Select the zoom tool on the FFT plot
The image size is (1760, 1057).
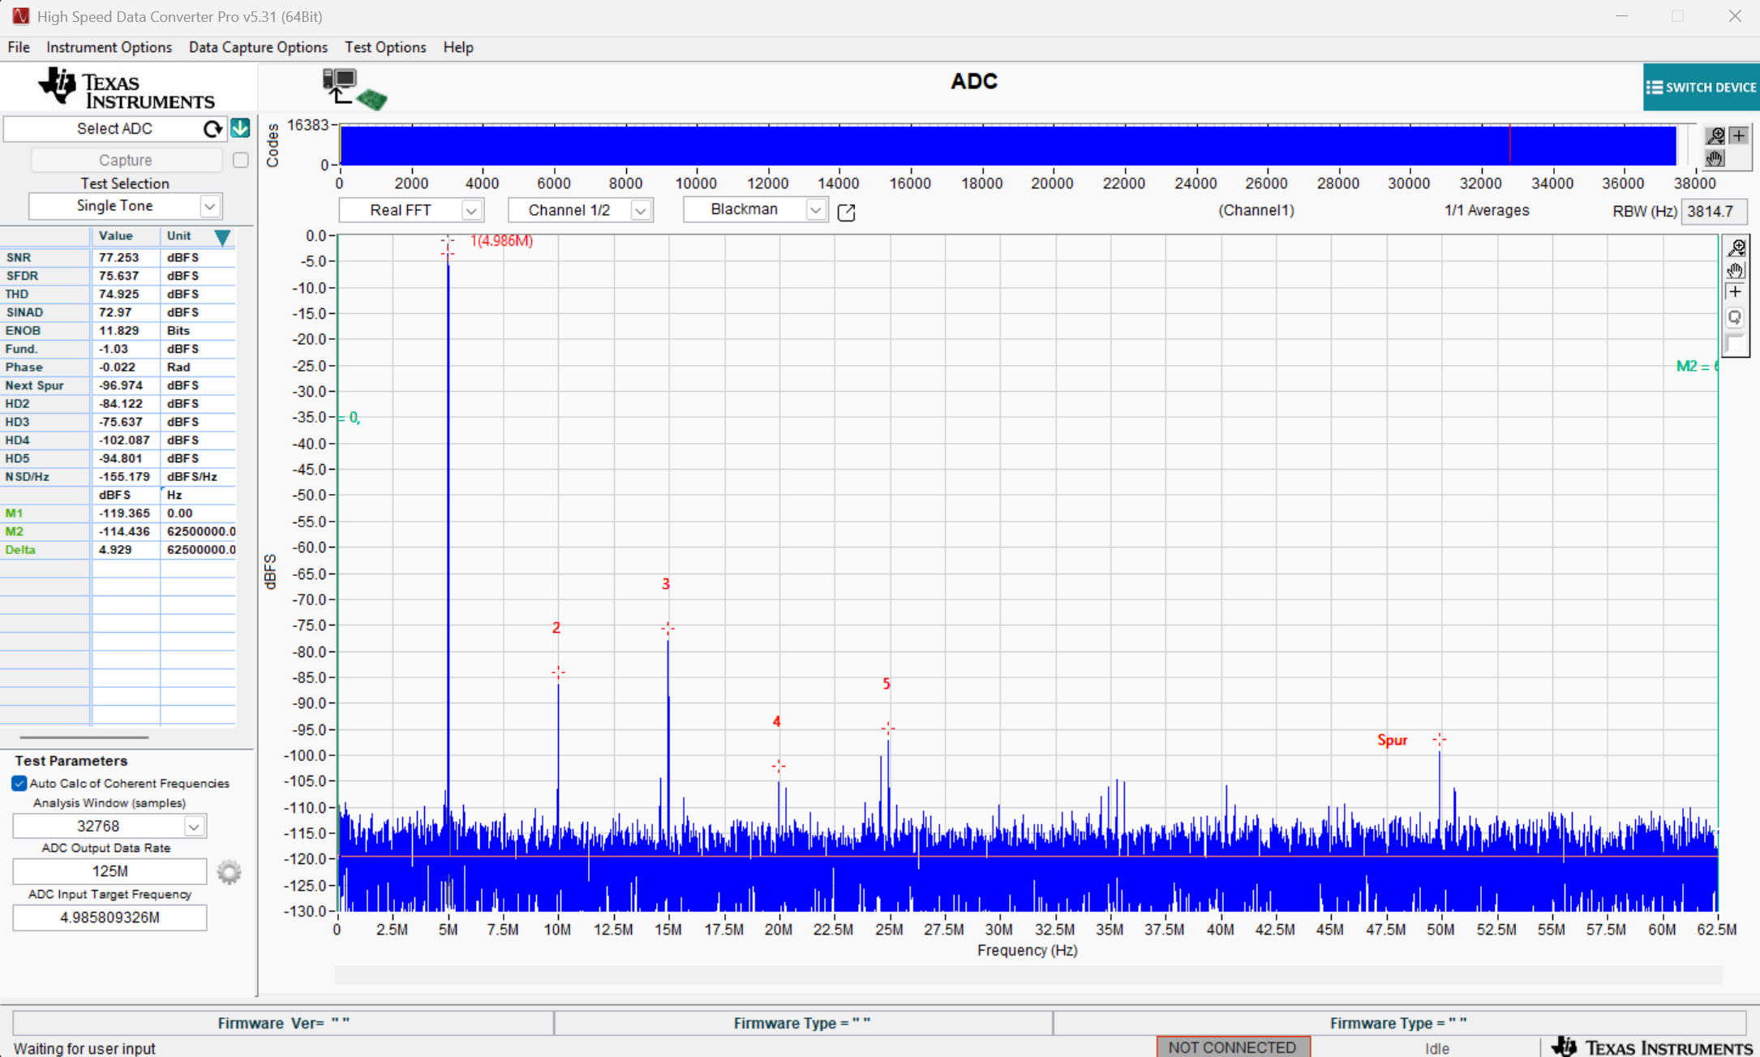[1737, 247]
